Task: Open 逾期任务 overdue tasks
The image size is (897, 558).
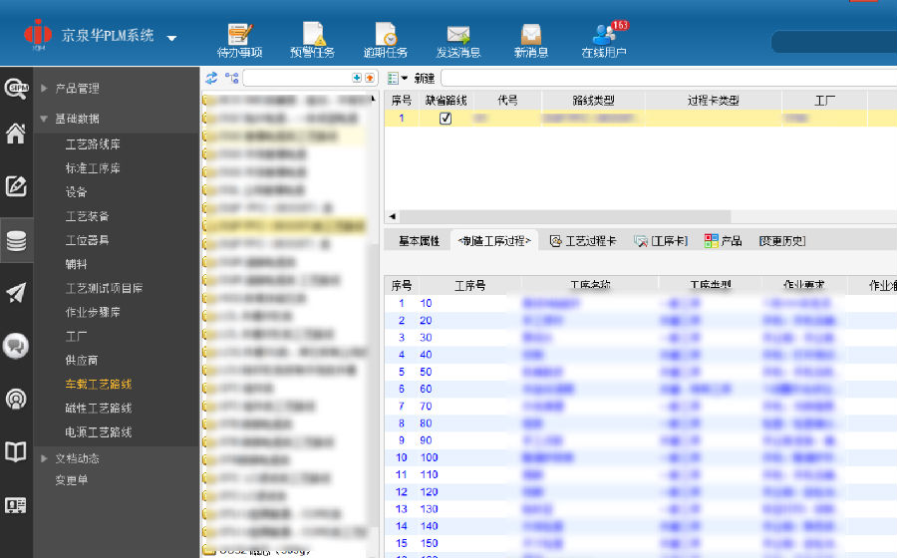Action: pos(385,40)
